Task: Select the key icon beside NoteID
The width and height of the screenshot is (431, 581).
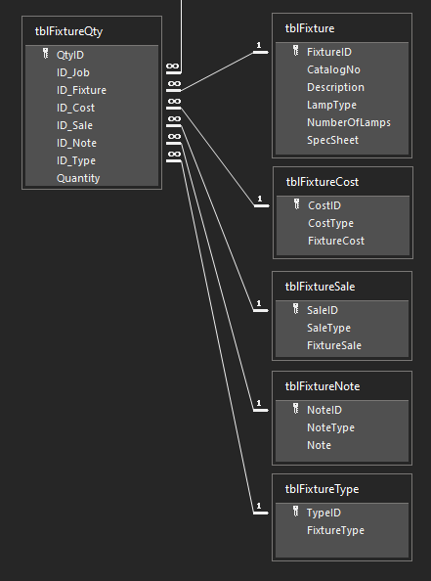Action: pyautogui.click(x=296, y=409)
